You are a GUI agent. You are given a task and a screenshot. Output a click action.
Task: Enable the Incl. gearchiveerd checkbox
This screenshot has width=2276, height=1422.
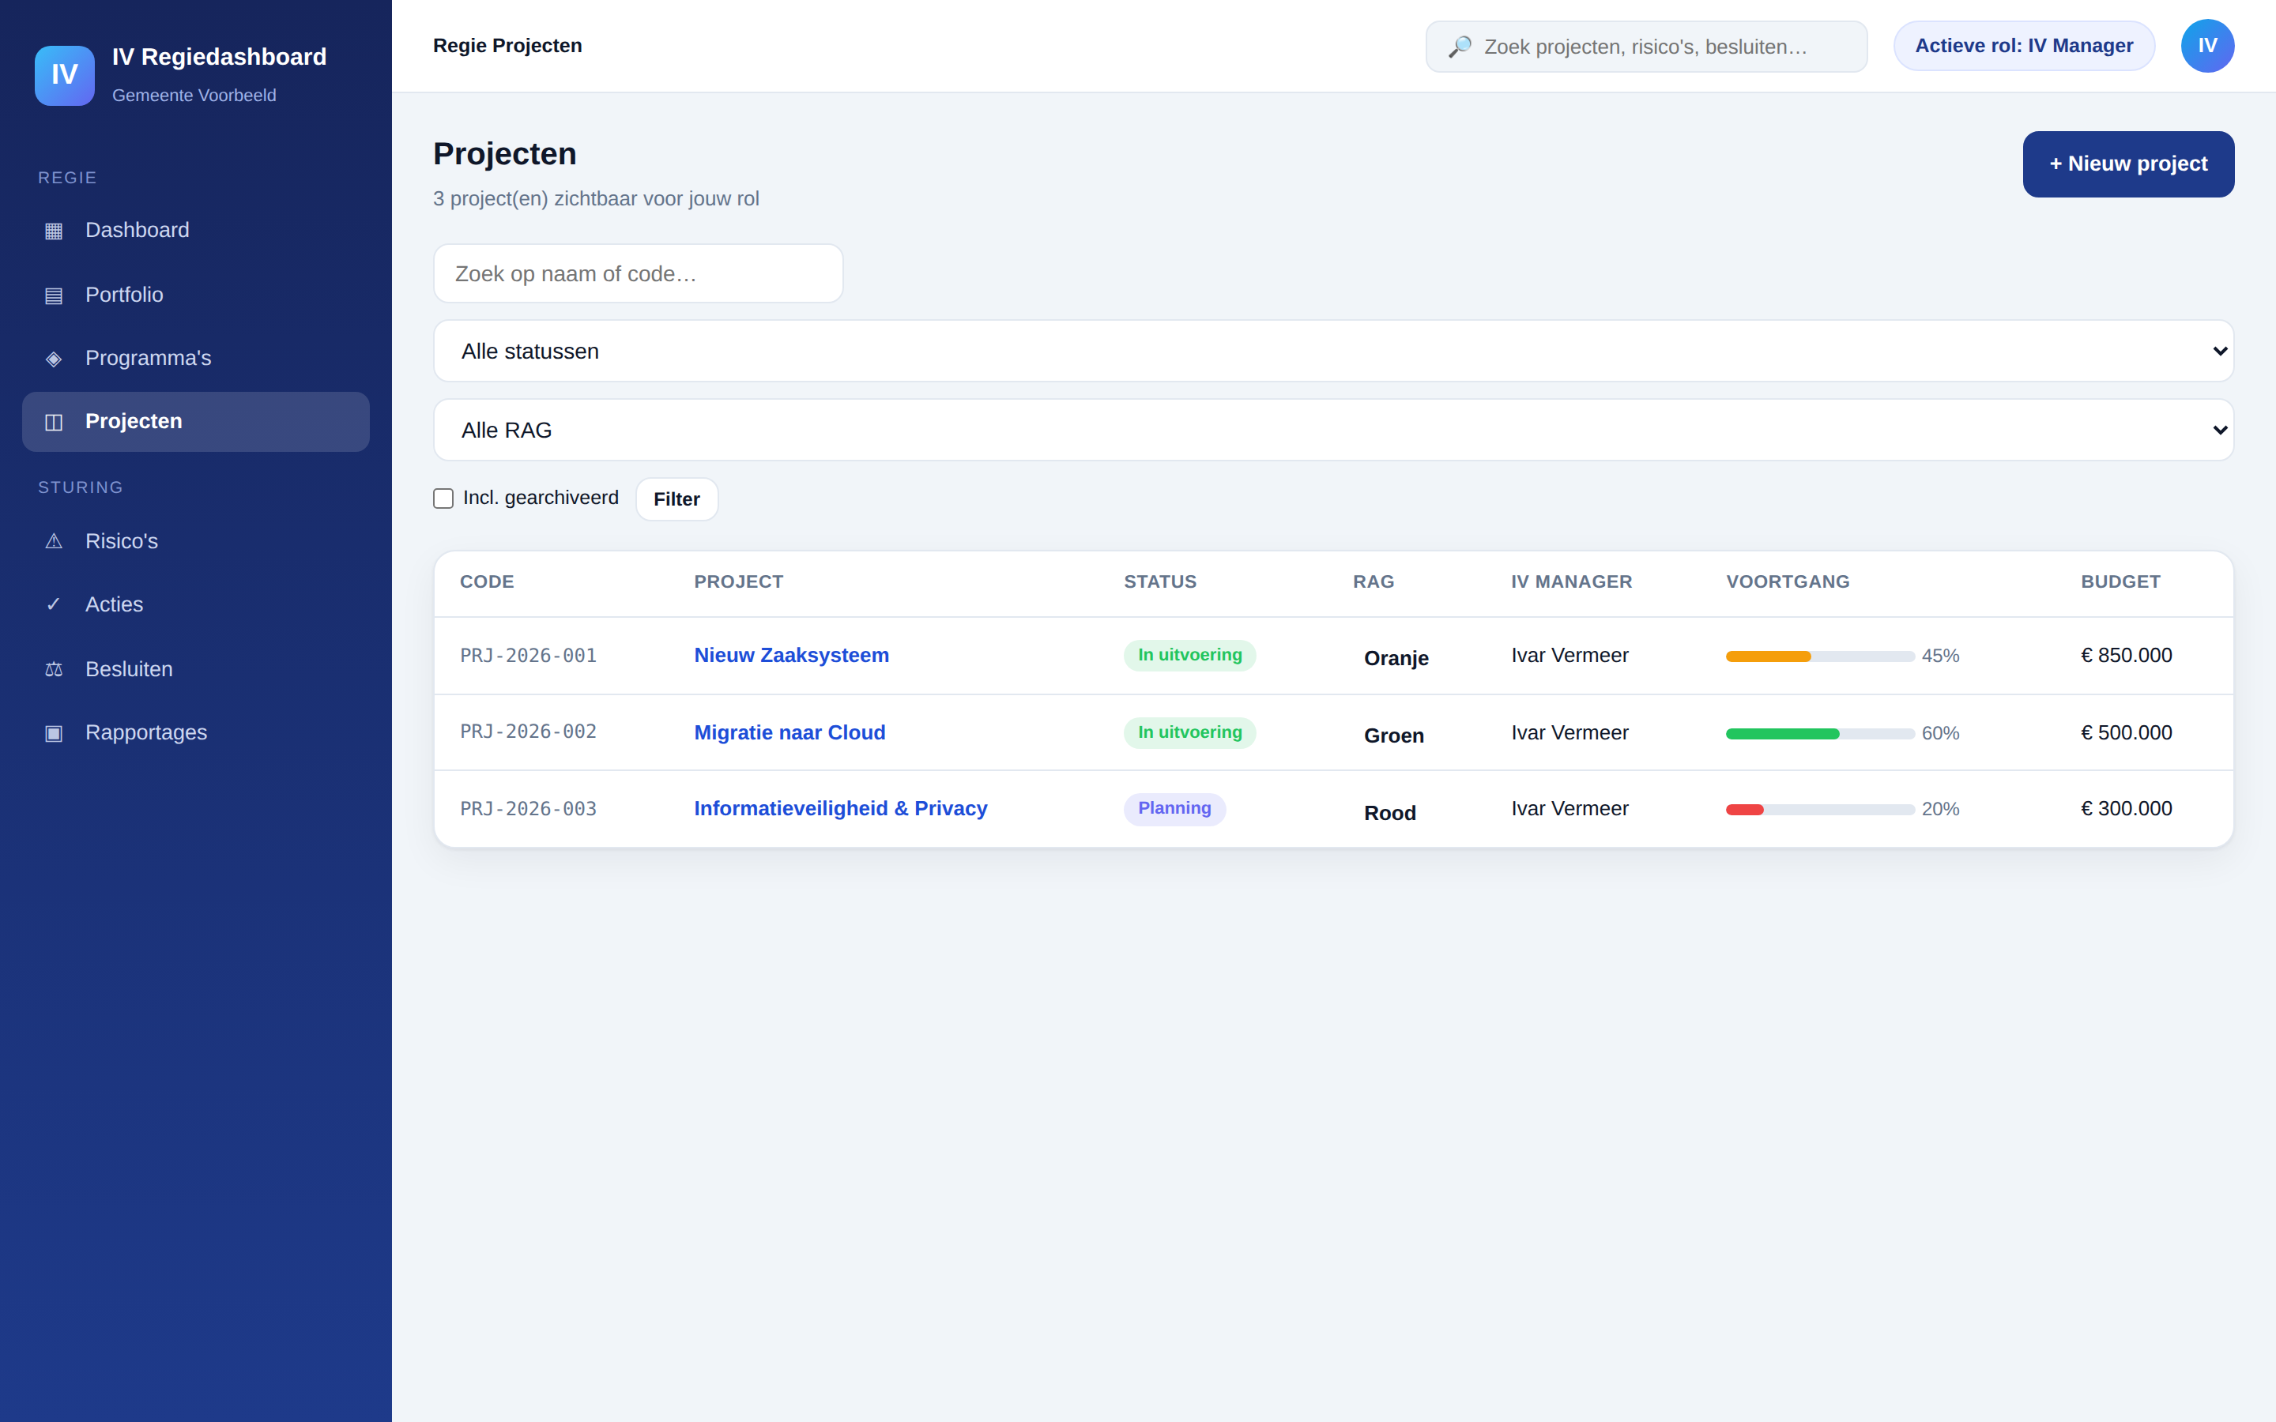point(443,498)
